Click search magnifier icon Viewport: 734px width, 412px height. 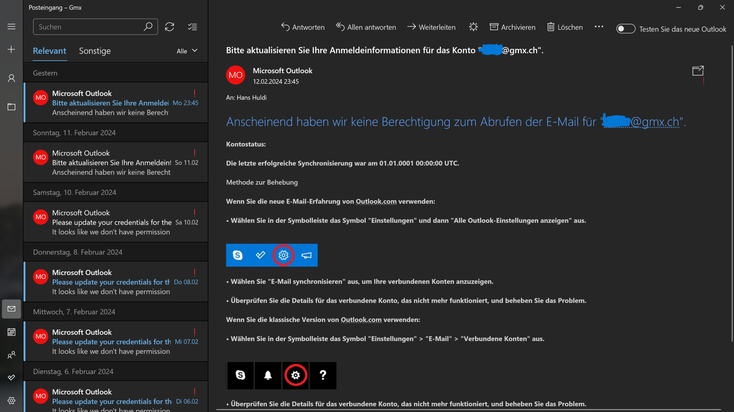point(148,27)
